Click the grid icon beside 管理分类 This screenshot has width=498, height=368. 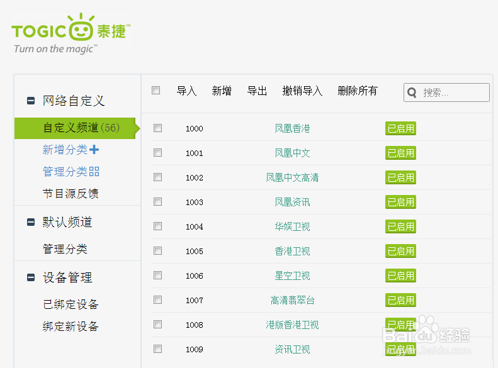(x=94, y=172)
